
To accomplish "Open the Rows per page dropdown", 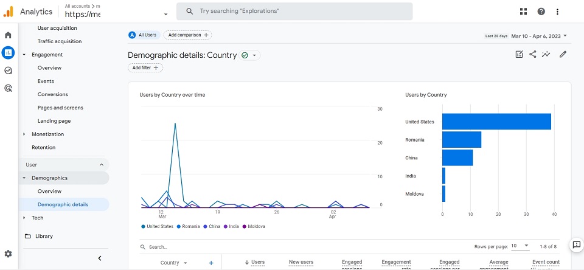I will coord(520,246).
